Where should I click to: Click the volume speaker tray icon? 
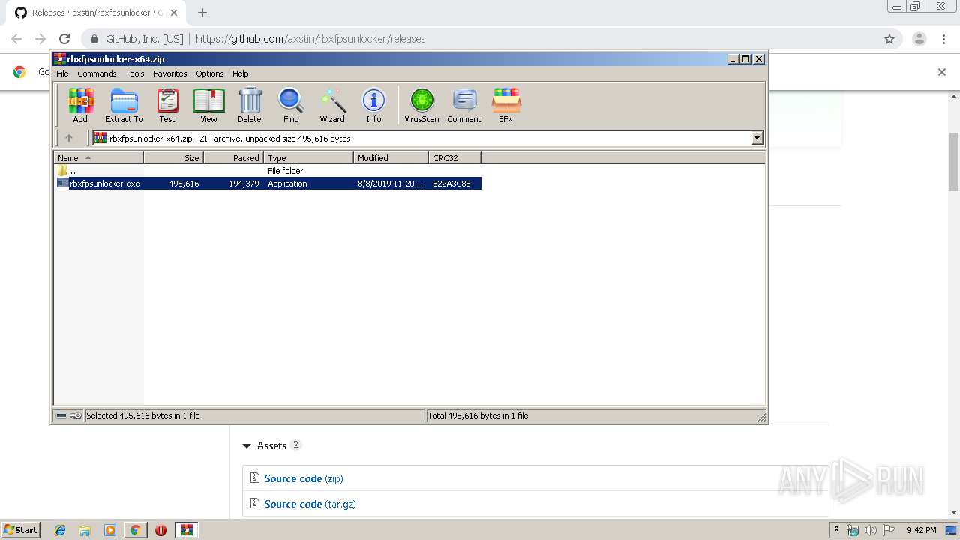[871, 530]
